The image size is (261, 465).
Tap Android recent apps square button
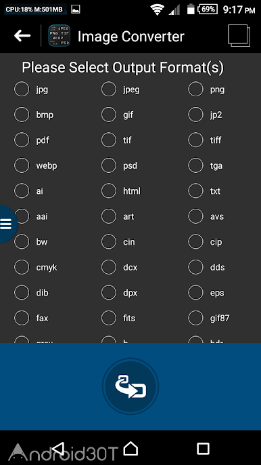point(203,449)
